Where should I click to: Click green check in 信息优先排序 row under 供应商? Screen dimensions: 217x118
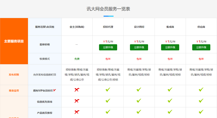[x=201, y=101]
